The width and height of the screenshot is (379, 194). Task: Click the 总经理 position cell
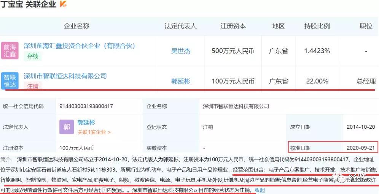pyautogui.click(x=366, y=81)
